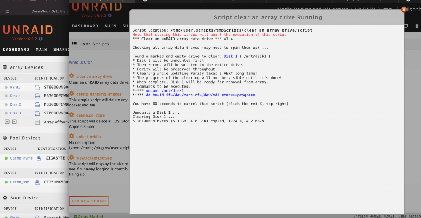Click the version info icon in Main window
The image size is (421, 218).
click(40, 39)
